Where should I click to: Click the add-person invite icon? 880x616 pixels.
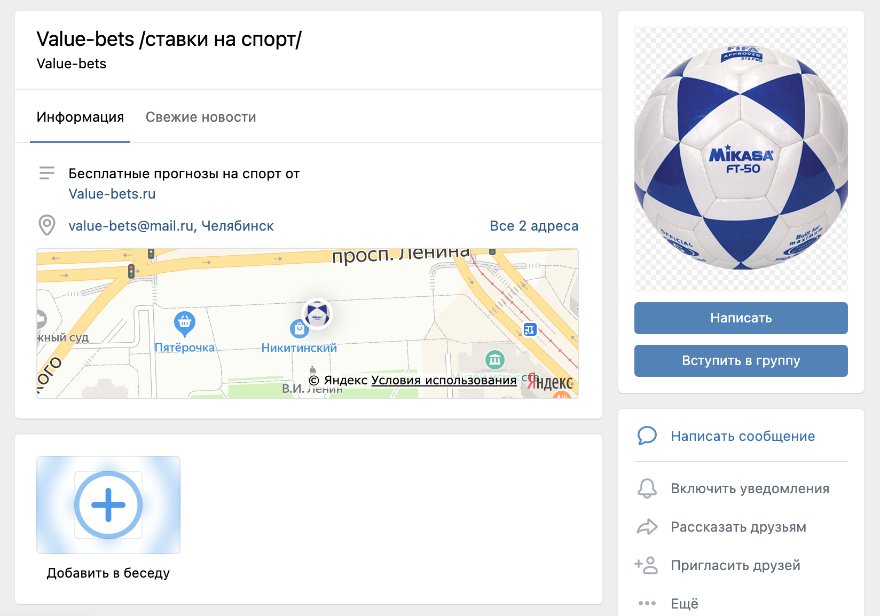(x=646, y=565)
